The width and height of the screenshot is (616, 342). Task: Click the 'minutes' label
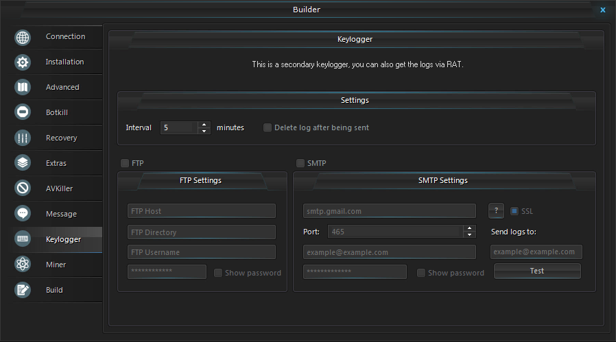[230, 127]
